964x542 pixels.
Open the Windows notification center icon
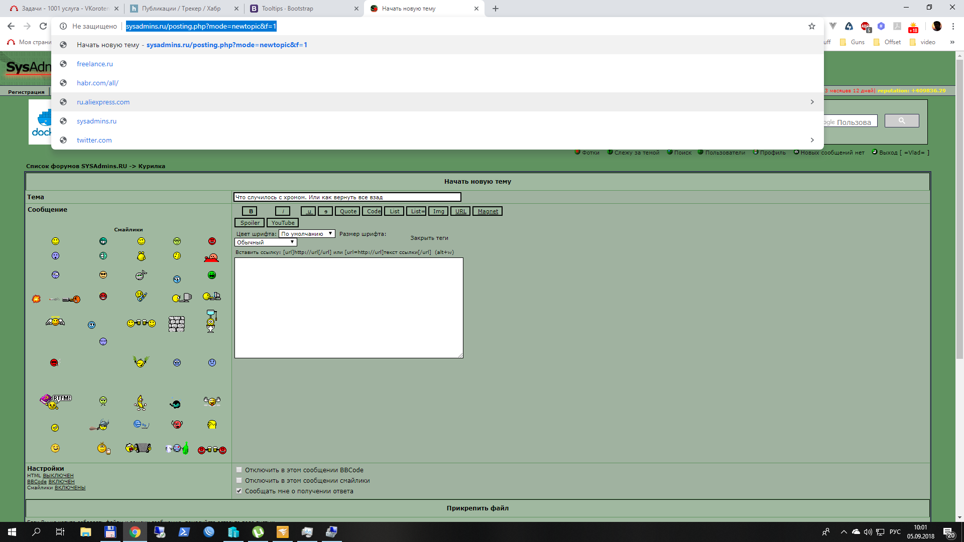(x=948, y=532)
